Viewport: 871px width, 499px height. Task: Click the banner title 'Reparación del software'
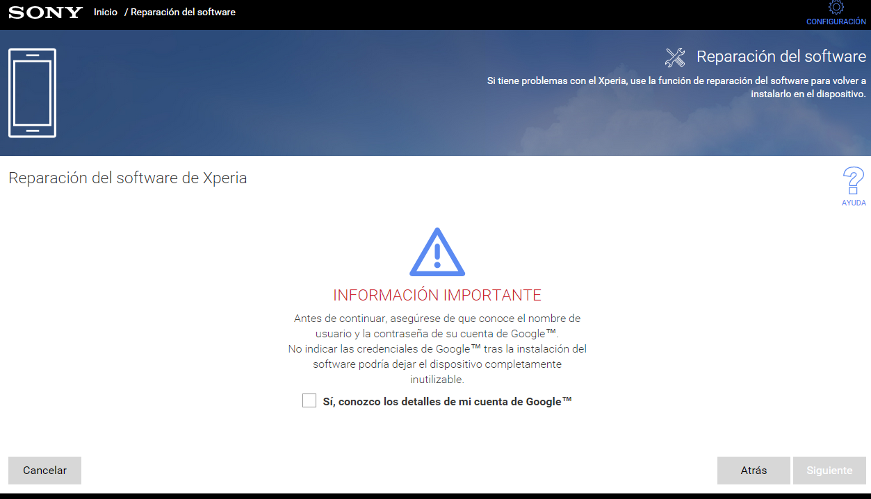(781, 57)
